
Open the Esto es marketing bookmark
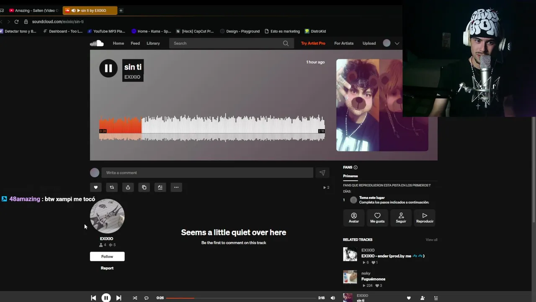tap(282, 31)
